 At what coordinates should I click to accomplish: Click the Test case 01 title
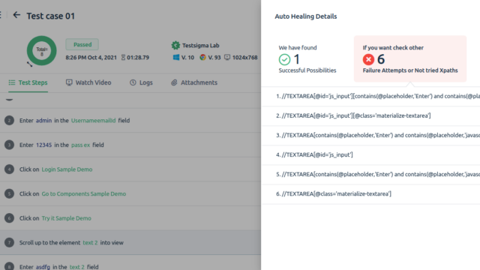51,16
